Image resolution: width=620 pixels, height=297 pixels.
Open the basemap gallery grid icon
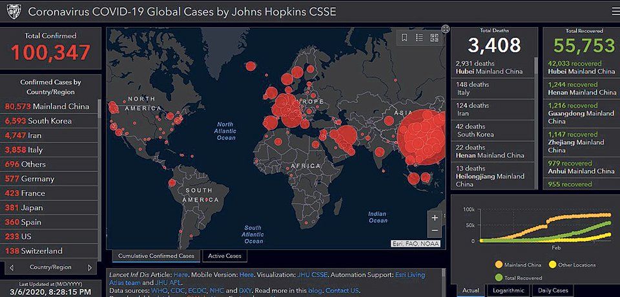tap(434, 38)
